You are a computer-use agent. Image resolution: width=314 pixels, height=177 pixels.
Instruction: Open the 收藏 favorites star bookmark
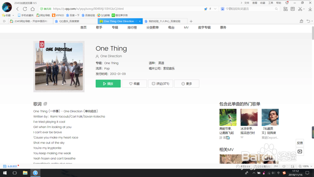click(6, 15)
